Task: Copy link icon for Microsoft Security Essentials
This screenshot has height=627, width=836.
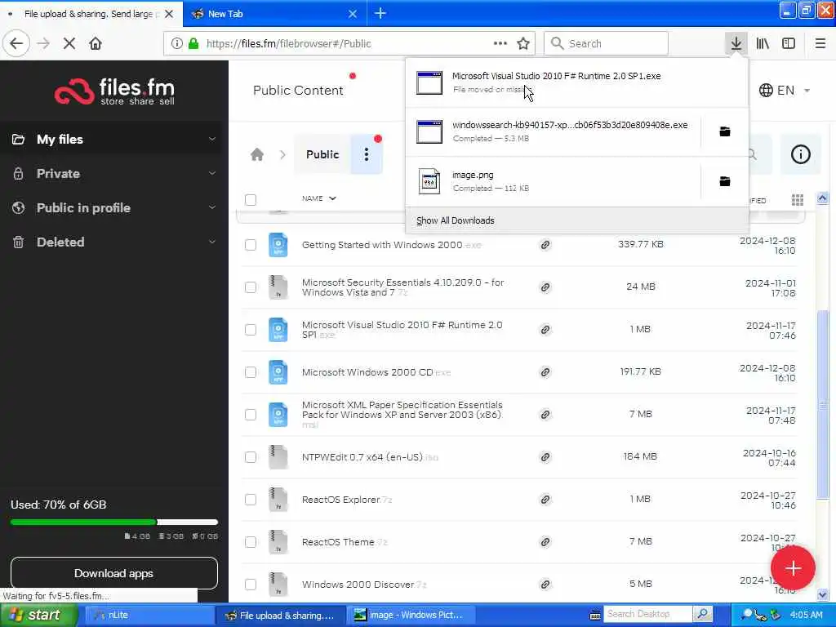Action: pyautogui.click(x=545, y=287)
